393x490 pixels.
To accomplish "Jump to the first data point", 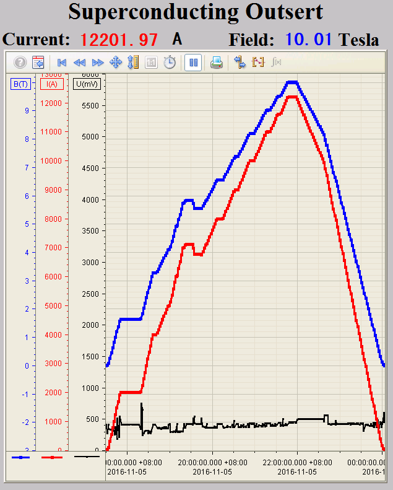I will click(x=61, y=63).
